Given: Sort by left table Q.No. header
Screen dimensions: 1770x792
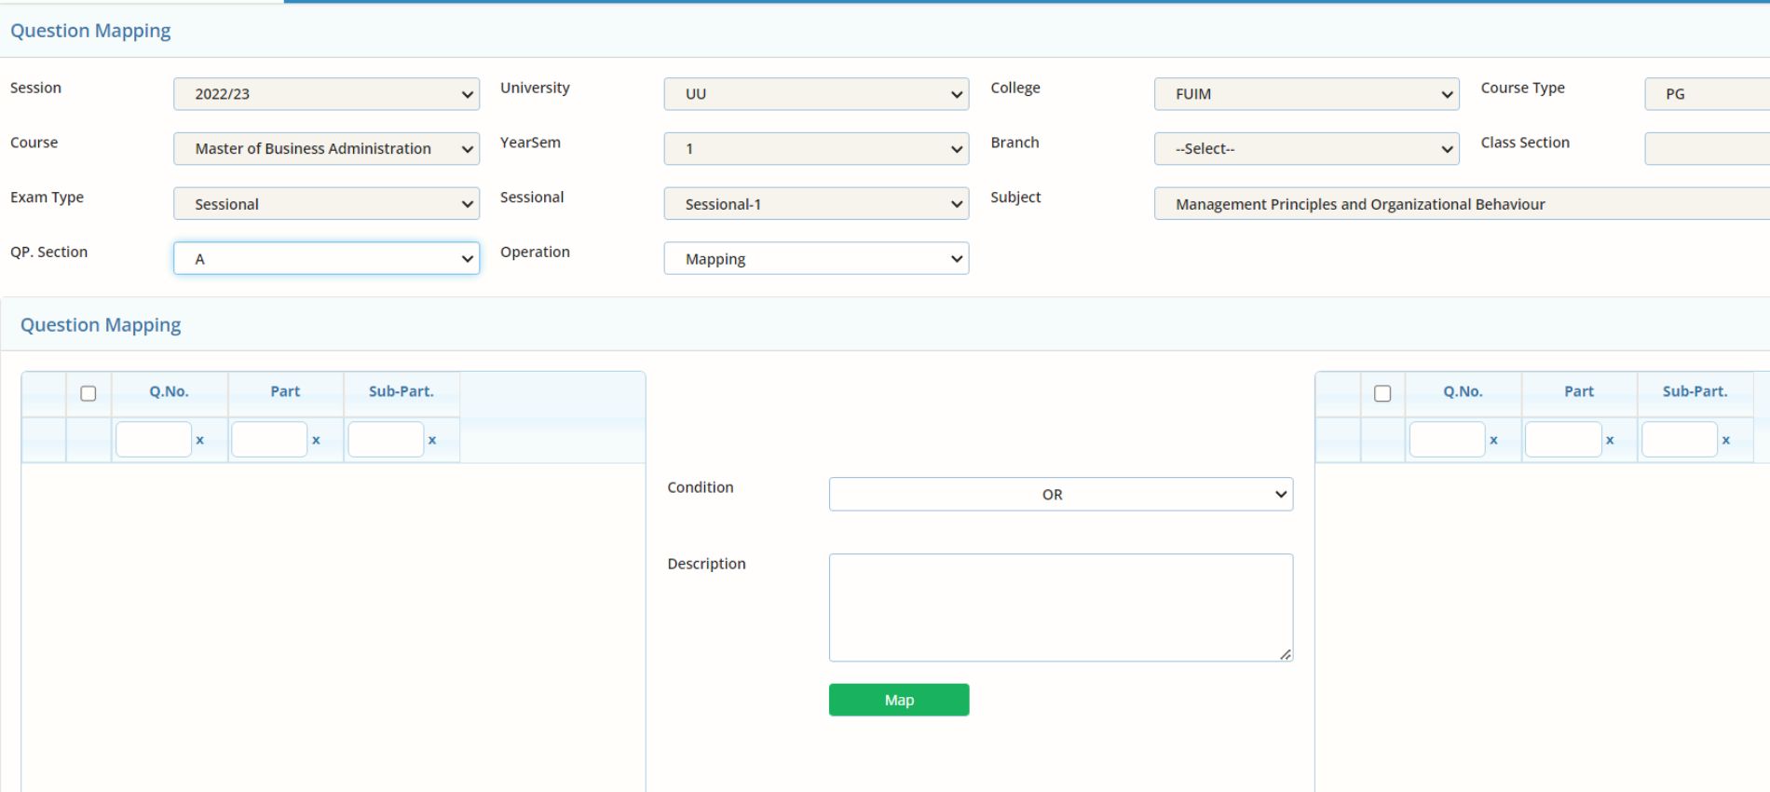Looking at the screenshot, I should [169, 392].
